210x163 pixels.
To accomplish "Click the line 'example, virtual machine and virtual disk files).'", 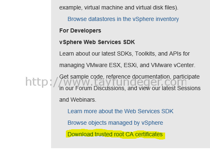I will tap(119, 8).
